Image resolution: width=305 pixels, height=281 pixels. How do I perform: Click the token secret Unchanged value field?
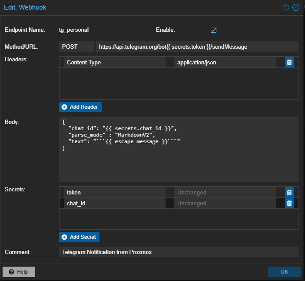[225, 192]
